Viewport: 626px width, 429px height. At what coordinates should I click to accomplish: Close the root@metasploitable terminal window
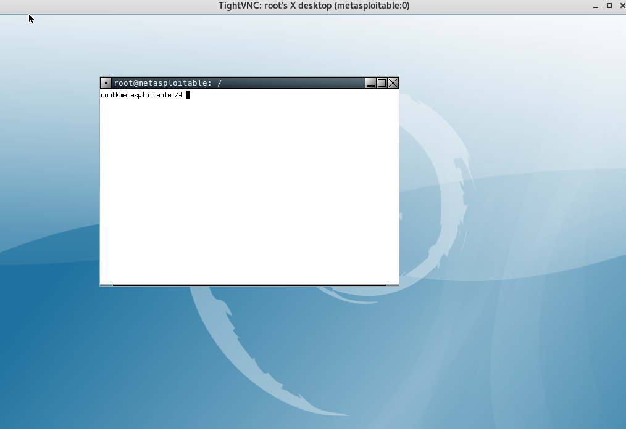393,83
